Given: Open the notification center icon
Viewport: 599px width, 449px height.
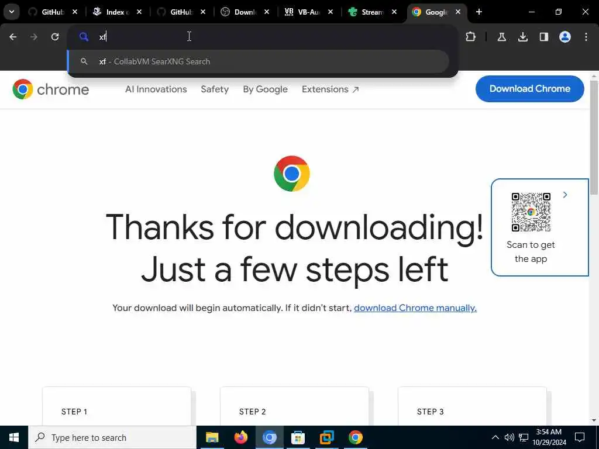Looking at the screenshot, I should [x=580, y=437].
